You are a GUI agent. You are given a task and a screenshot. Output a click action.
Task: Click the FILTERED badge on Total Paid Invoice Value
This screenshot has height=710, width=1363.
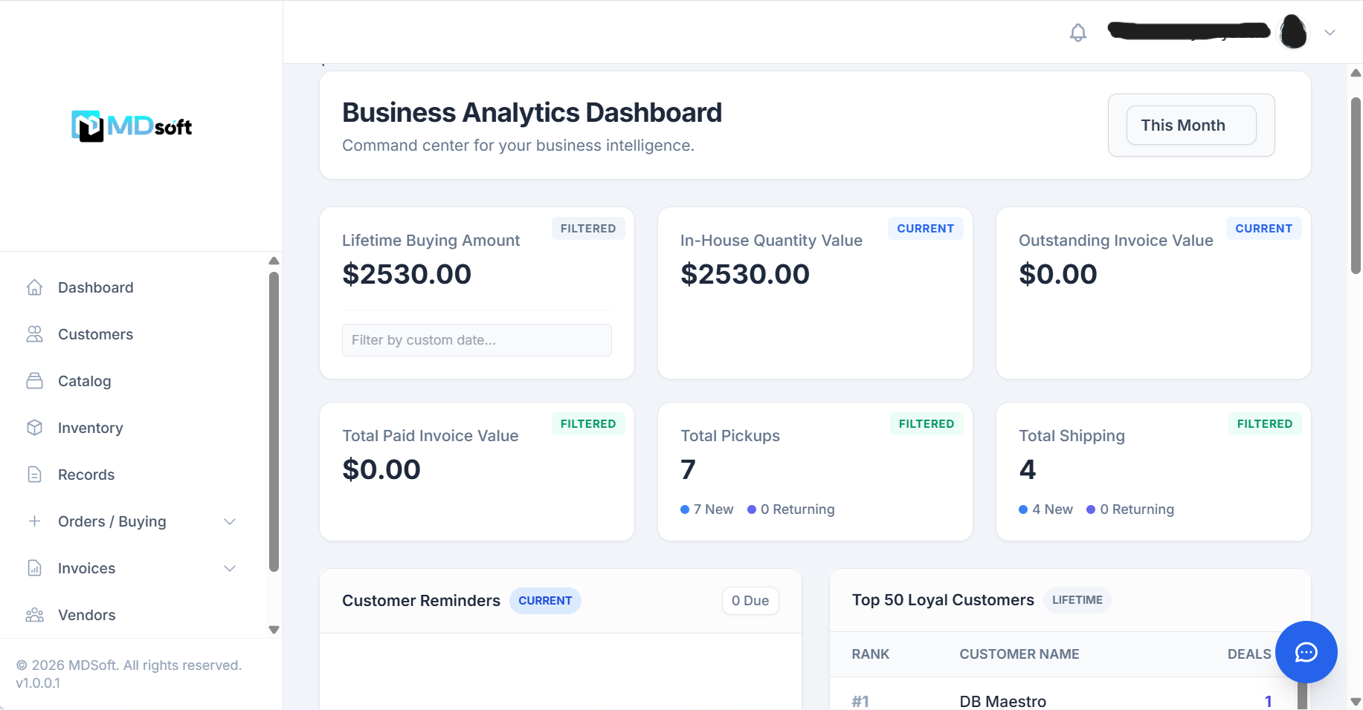pos(588,424)
